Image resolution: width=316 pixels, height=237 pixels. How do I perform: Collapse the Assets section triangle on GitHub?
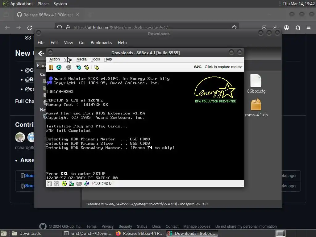16,160
